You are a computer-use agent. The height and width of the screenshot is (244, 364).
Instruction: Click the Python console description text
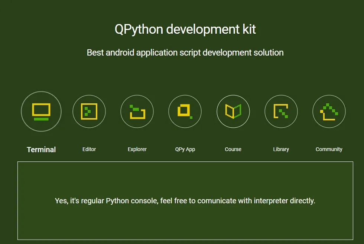coord(185,201)
